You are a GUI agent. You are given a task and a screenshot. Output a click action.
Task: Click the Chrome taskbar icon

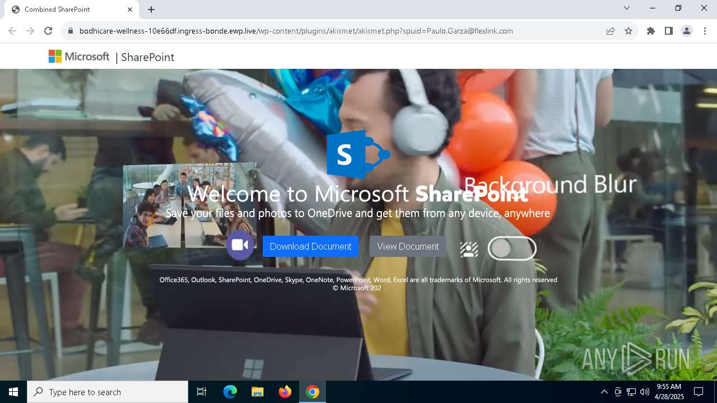coord(313,392)
